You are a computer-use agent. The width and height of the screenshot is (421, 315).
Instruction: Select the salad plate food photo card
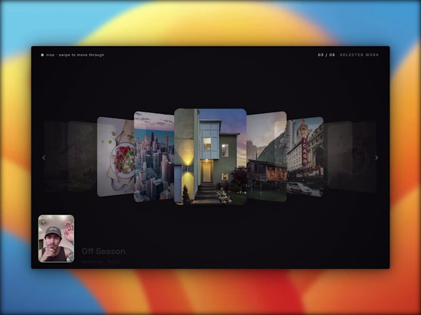pos(115,156)
